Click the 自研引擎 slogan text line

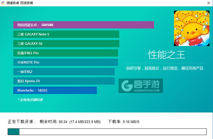(165, 68)
